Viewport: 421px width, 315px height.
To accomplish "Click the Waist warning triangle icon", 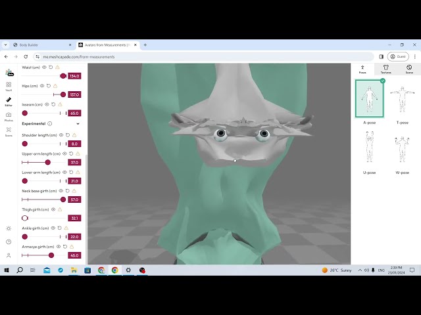I will 57,67.
